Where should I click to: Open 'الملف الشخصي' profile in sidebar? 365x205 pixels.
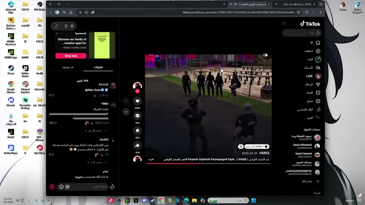coord(309,109)
